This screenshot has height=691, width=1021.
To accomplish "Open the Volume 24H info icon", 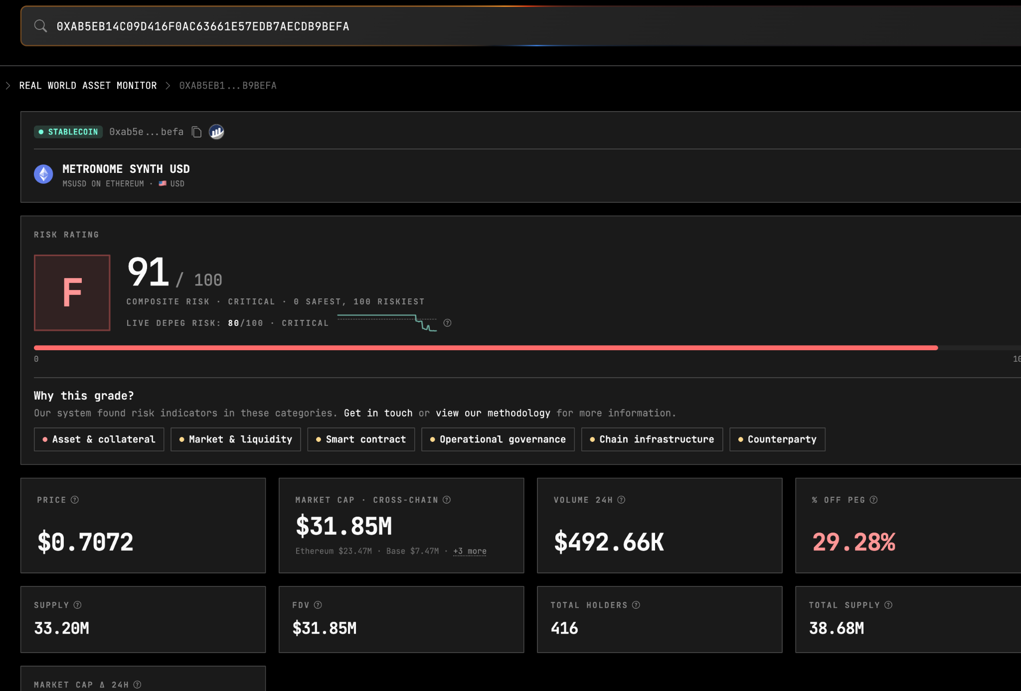I will (621, 500).
